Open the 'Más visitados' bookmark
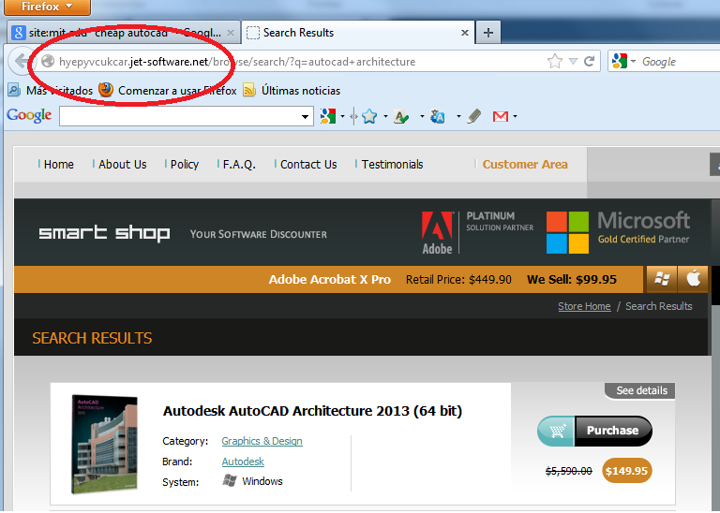Image resolution: width=720 pixels, height=513 pixels. click(51, 90)
